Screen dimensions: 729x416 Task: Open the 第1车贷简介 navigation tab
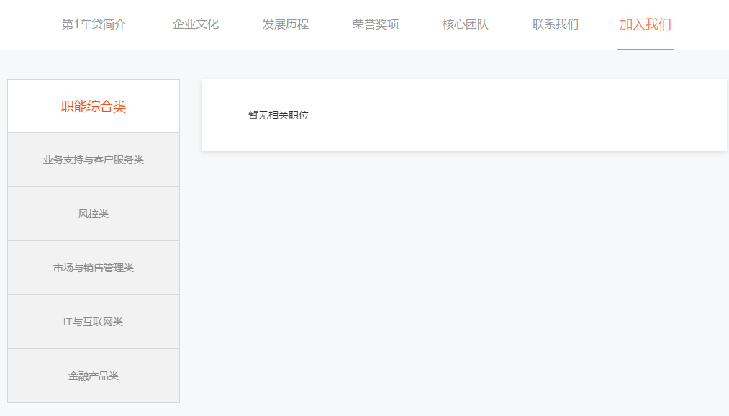point(94,24)
